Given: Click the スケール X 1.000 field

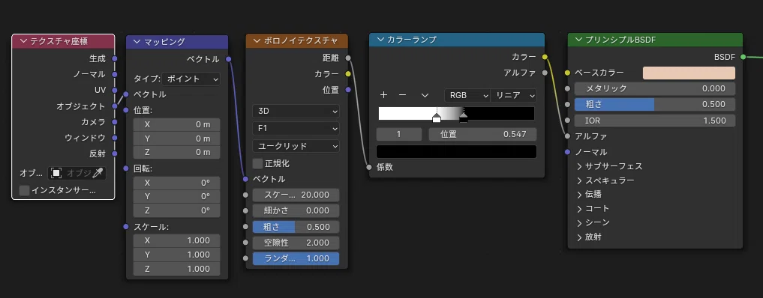Looking at the screenshot, I should click(176, 241).
